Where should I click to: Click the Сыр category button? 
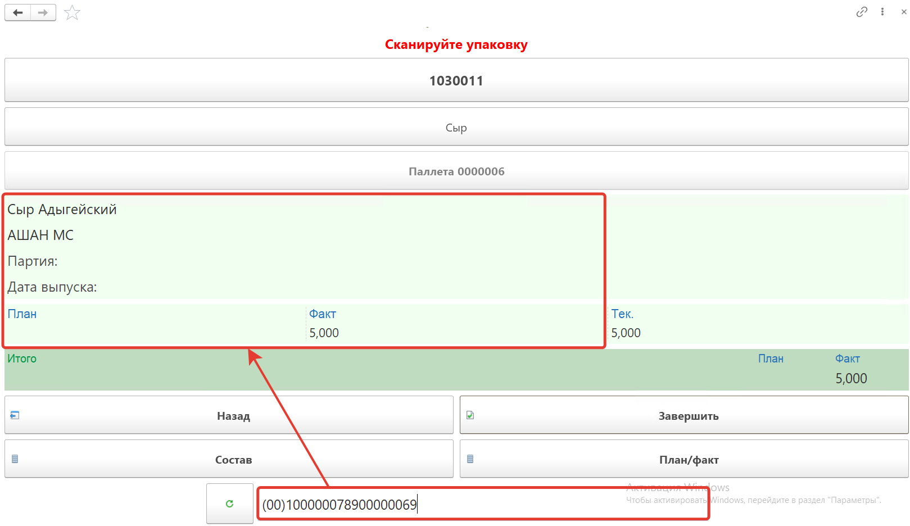coord(456,128)
